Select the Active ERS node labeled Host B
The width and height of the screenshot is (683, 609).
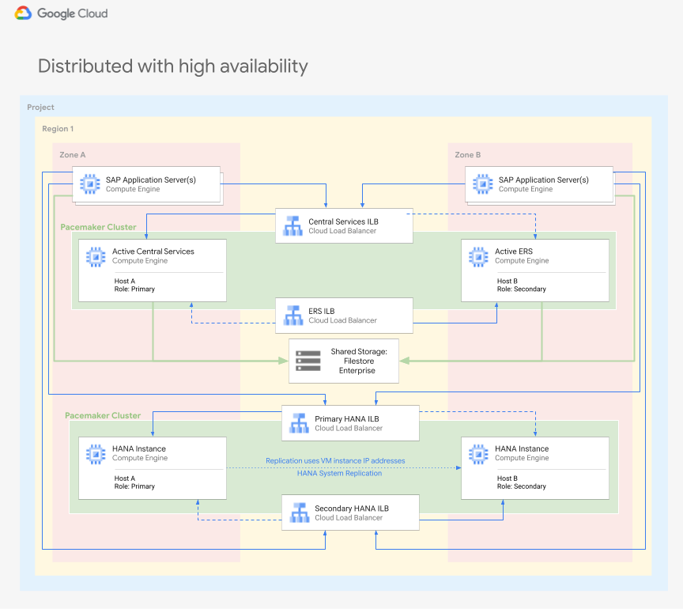[x=535, y=269]
